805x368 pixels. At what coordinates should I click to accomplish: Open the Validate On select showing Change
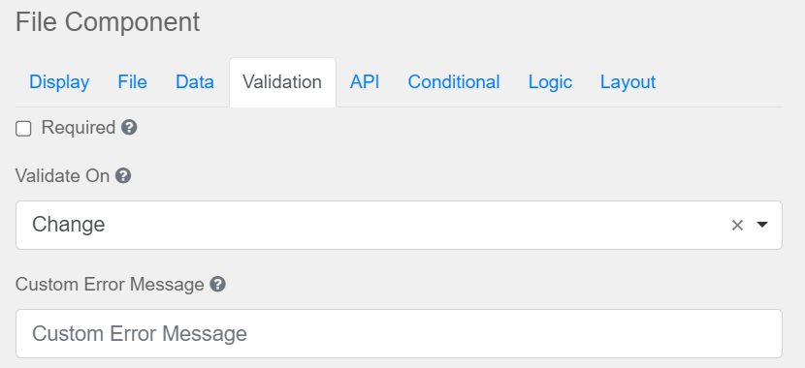click(399, 225)
